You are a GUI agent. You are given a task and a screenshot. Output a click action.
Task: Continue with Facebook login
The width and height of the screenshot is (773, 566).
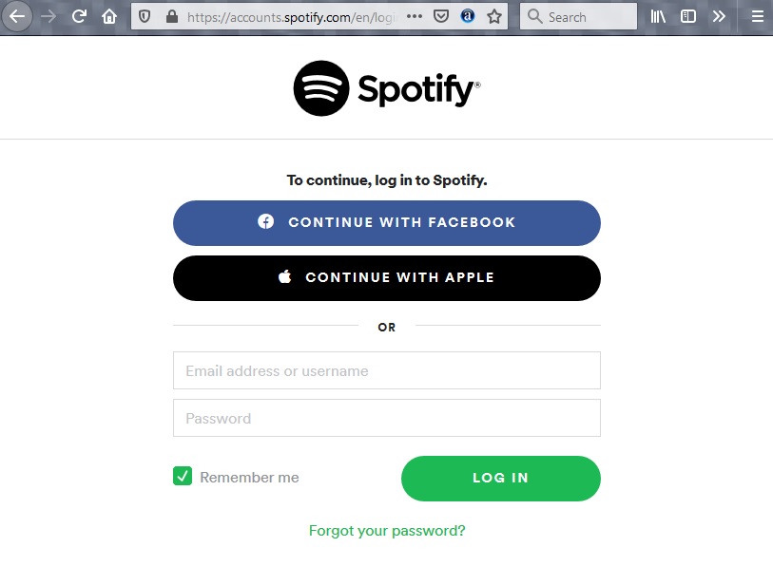click(387, 223)
